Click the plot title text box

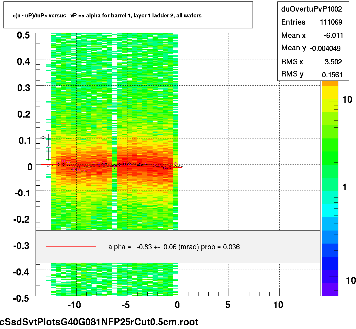coord(128,15)
